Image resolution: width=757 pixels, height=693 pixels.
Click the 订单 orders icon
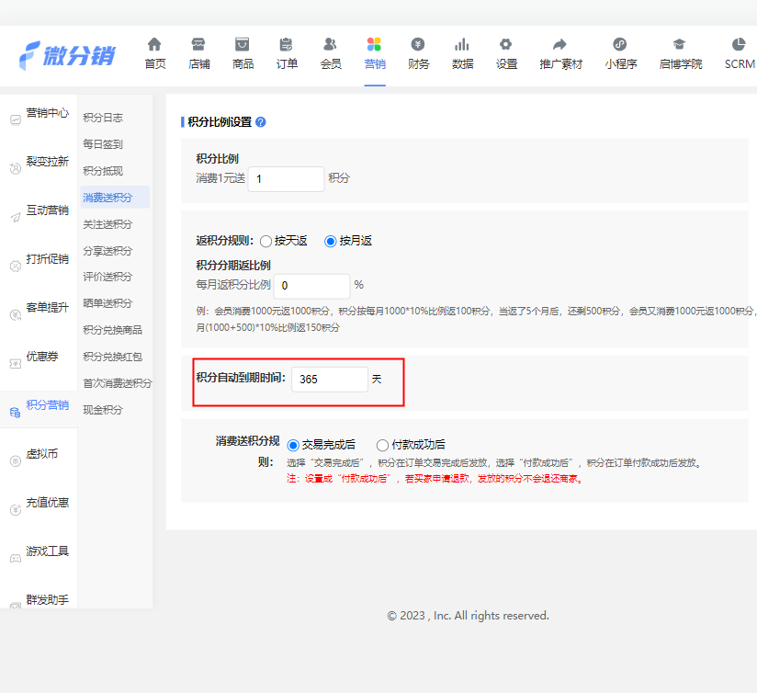click(287, 44)
